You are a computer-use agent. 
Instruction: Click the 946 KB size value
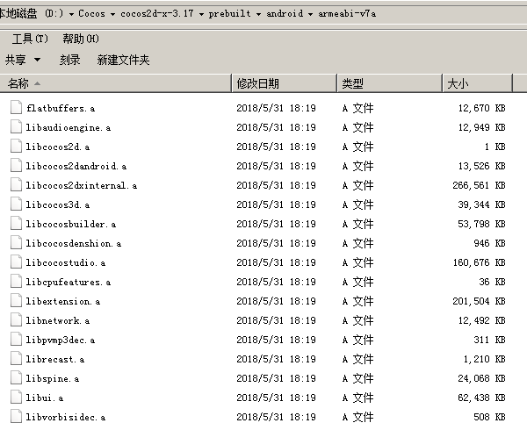(490, 243)
